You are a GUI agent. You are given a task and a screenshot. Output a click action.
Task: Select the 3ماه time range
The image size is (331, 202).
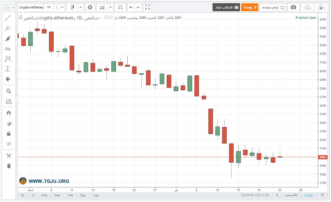pyautogui.click(x=57, y=195)
